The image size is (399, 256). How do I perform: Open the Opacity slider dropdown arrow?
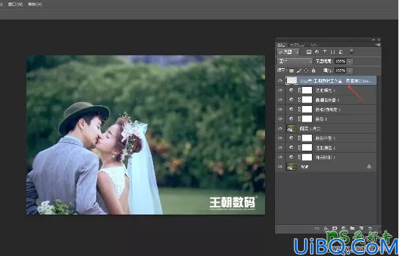[x=350, y=61]
